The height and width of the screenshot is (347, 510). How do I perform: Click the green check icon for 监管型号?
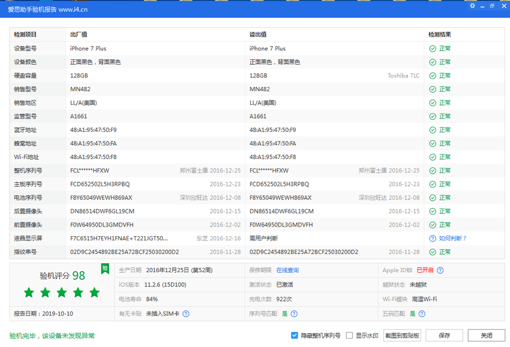pyautogui.click(x=433, y=117)
